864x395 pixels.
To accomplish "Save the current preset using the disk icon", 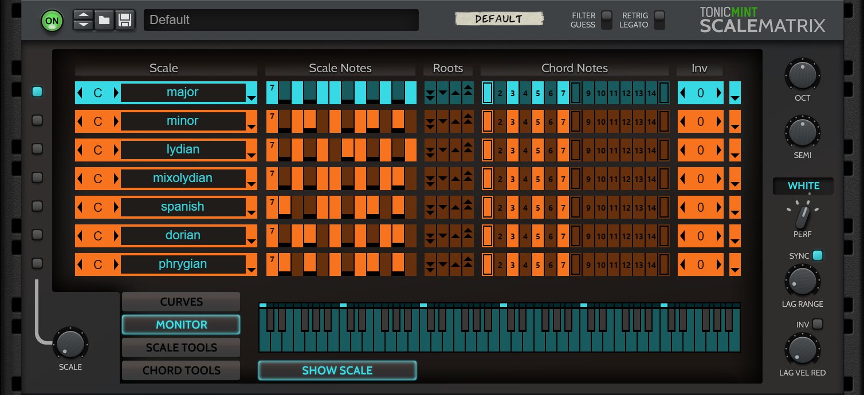I will 124,19.
